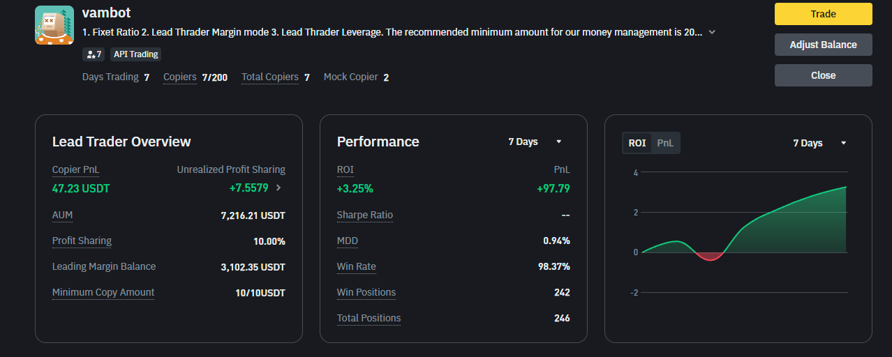Open Unrealized Profit Sharing arrow details

(278, 188)
